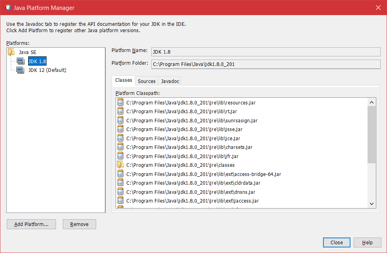This screenshot has width=387, height=253.
Task: Click the Java SE folder icon
Action: [11, 52]
